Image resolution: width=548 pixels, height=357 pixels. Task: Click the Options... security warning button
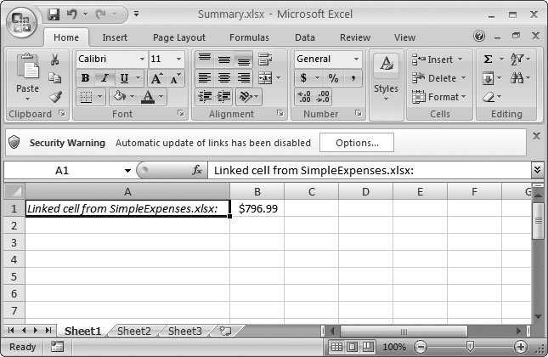pyautogui.click(x=357, y=143)
